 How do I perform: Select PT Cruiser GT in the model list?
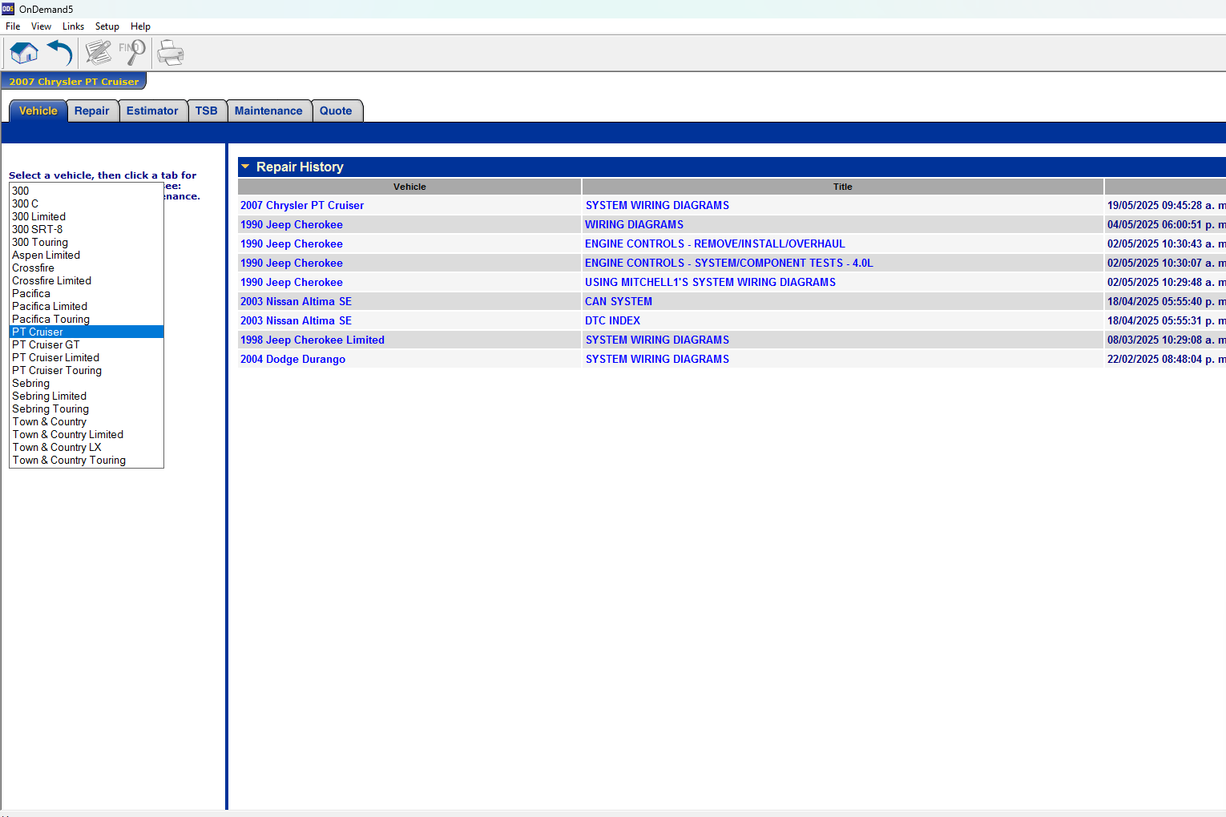point(46,345)
